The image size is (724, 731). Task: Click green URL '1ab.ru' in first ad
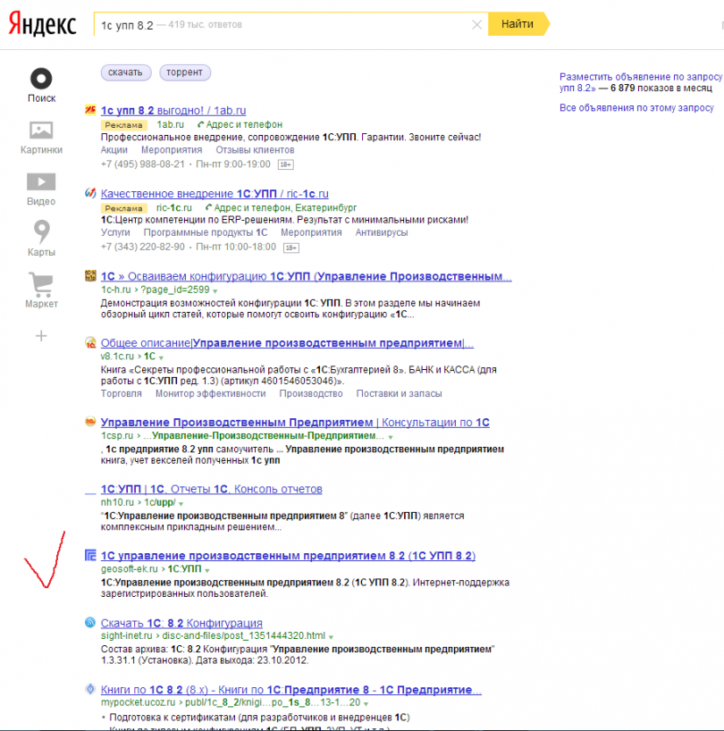tap(170, 124)
